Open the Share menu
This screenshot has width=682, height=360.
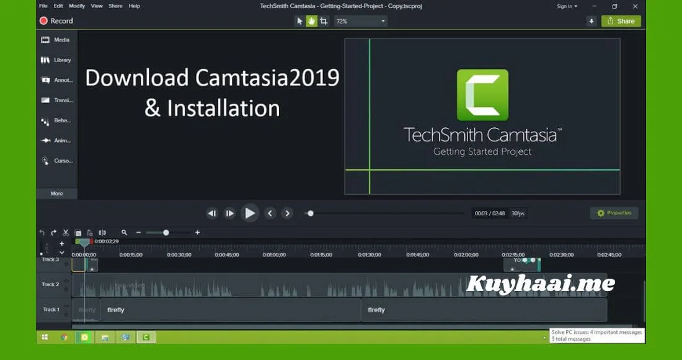tap(115, 6)
